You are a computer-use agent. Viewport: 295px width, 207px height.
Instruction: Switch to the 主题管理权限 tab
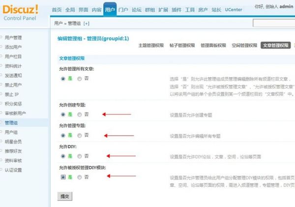click(151, 45)
